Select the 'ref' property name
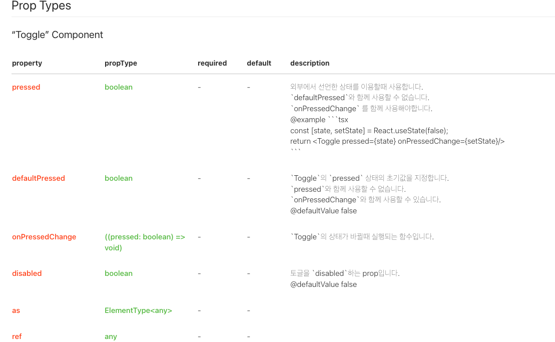This screenshot has width=555, height=342. pos(17,336)
